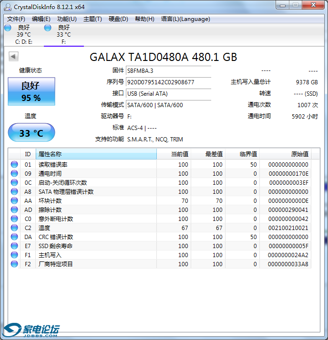Screen dimensions: 328x340
Task: Open the 主题(T) menu
Action: (92, 19)
